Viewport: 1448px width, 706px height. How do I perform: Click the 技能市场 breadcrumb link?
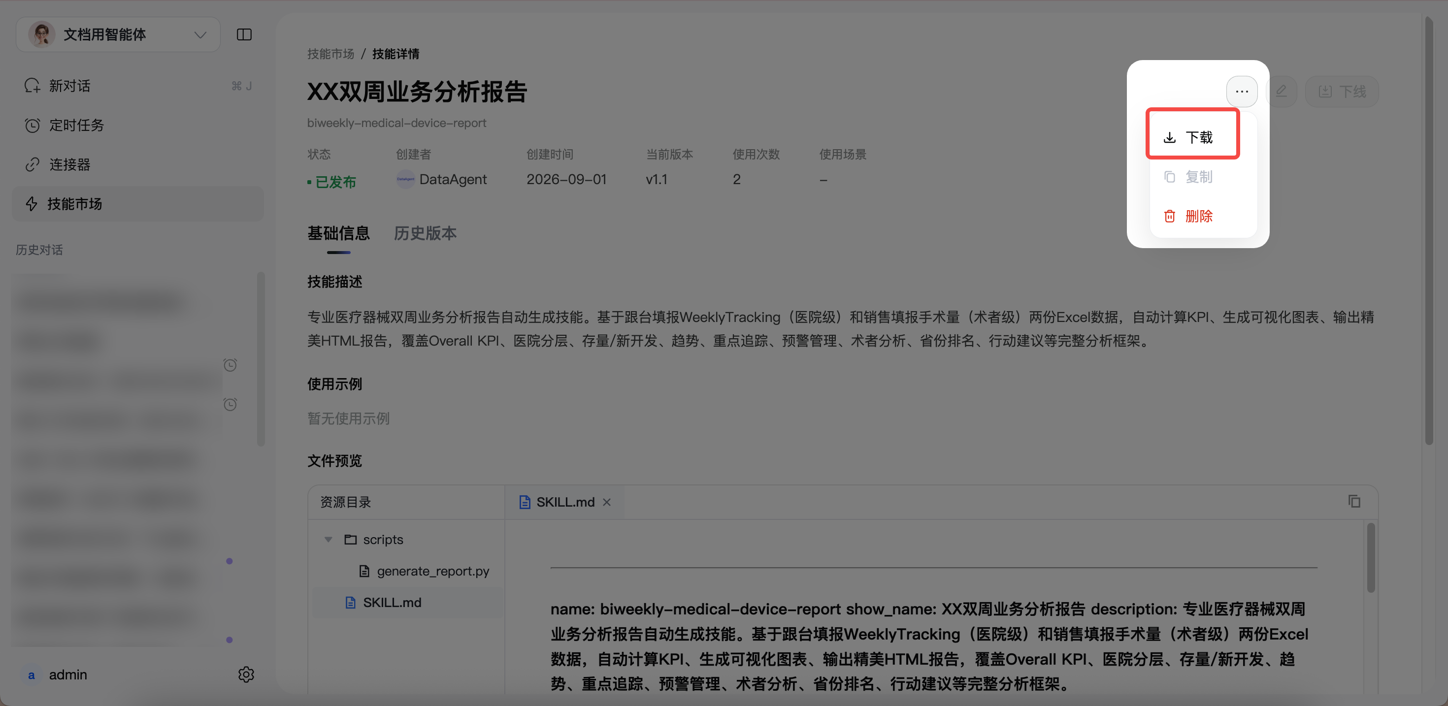tap(330, 54)
